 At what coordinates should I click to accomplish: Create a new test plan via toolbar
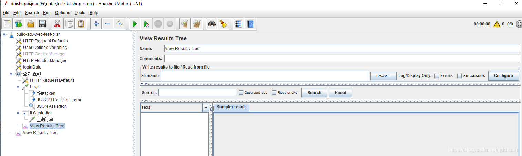click(7, 24)
